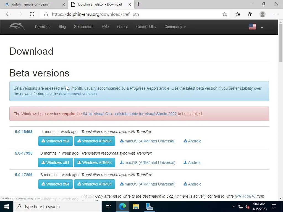
Task: Open the PR #10810 link
Action: tap(246, 196)
